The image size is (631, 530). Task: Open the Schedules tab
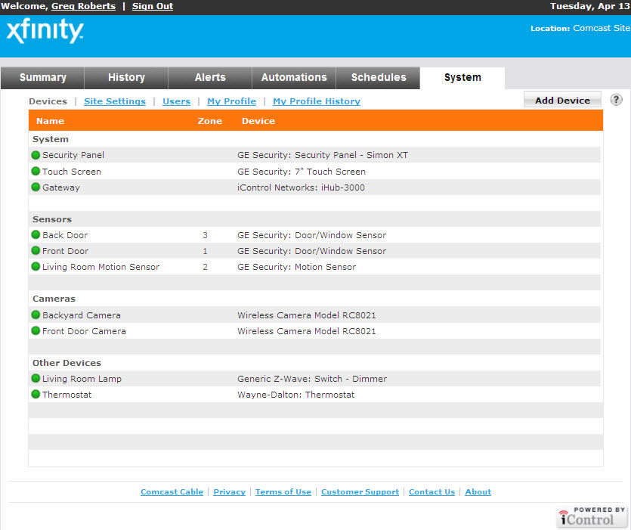click(379, 78)
